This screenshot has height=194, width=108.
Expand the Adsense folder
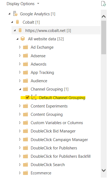coord(20,56)
